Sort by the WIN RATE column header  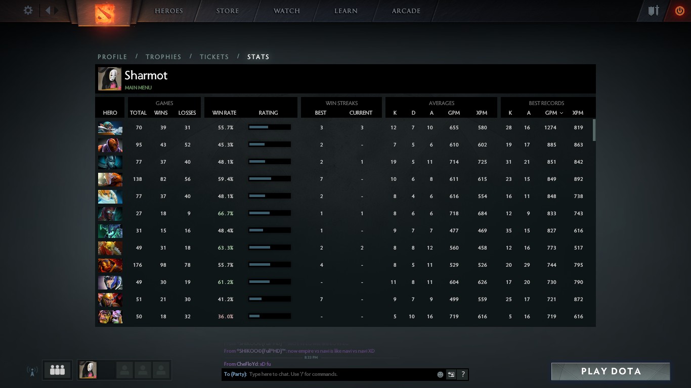(x=224, y=113)
